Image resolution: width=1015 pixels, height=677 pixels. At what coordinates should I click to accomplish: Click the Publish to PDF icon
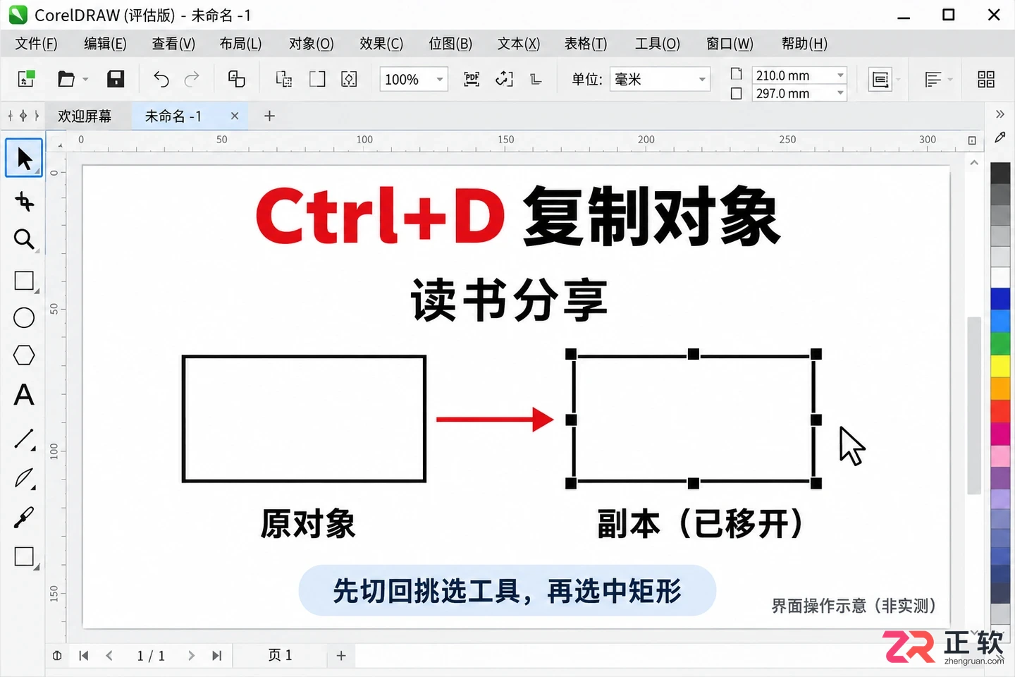pyautogui.click(x=472, y=79)
